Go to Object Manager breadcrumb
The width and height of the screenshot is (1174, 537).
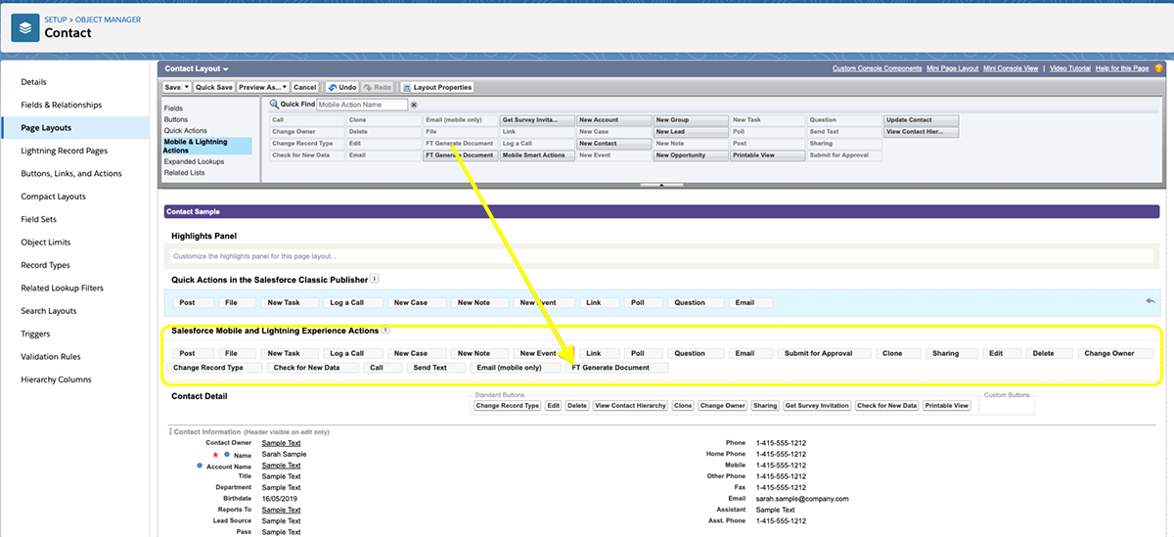tap(107, 20)
